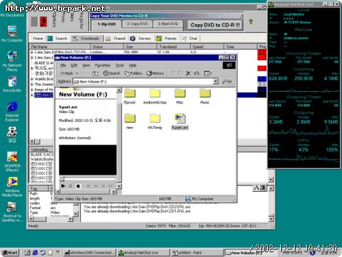The height and width of the screenshot is (257, 342).
Task: Open View menu in Explorer window
Action: coord(86,65)
